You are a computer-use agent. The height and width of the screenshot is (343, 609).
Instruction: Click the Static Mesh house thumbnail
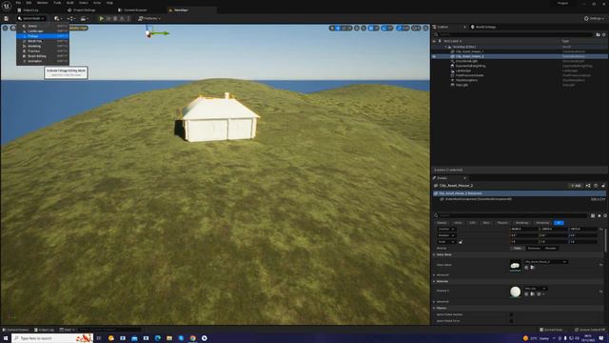[x=515, y=265]
